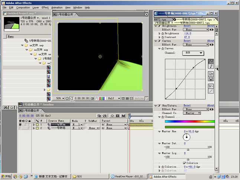The height and width of the screenshot is (180, 240).
Task: Enable motion blur M button in timeline
Action: 123,116
